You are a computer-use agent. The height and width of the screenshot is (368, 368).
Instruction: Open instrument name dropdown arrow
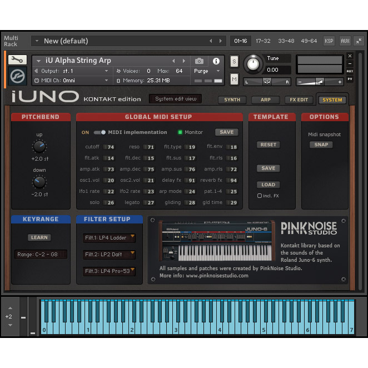[x=38, y=61]
